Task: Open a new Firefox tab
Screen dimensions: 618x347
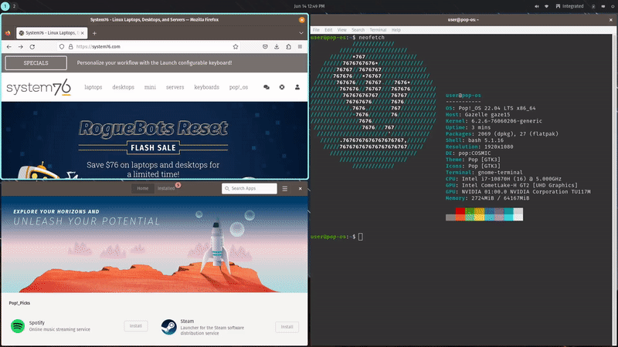Action: click(x=94, y=33)
